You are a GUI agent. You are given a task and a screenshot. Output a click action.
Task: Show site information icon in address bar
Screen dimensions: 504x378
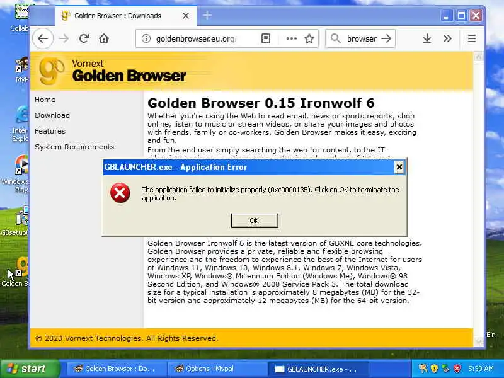tap(146, 38)
